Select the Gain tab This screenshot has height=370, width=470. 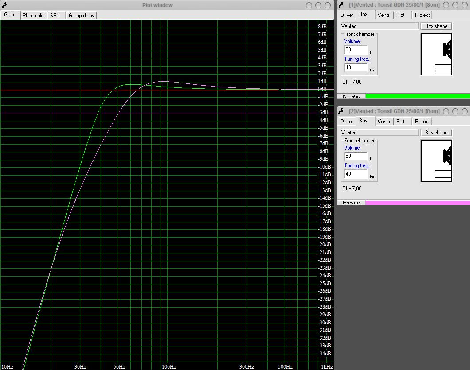[9, 15]
